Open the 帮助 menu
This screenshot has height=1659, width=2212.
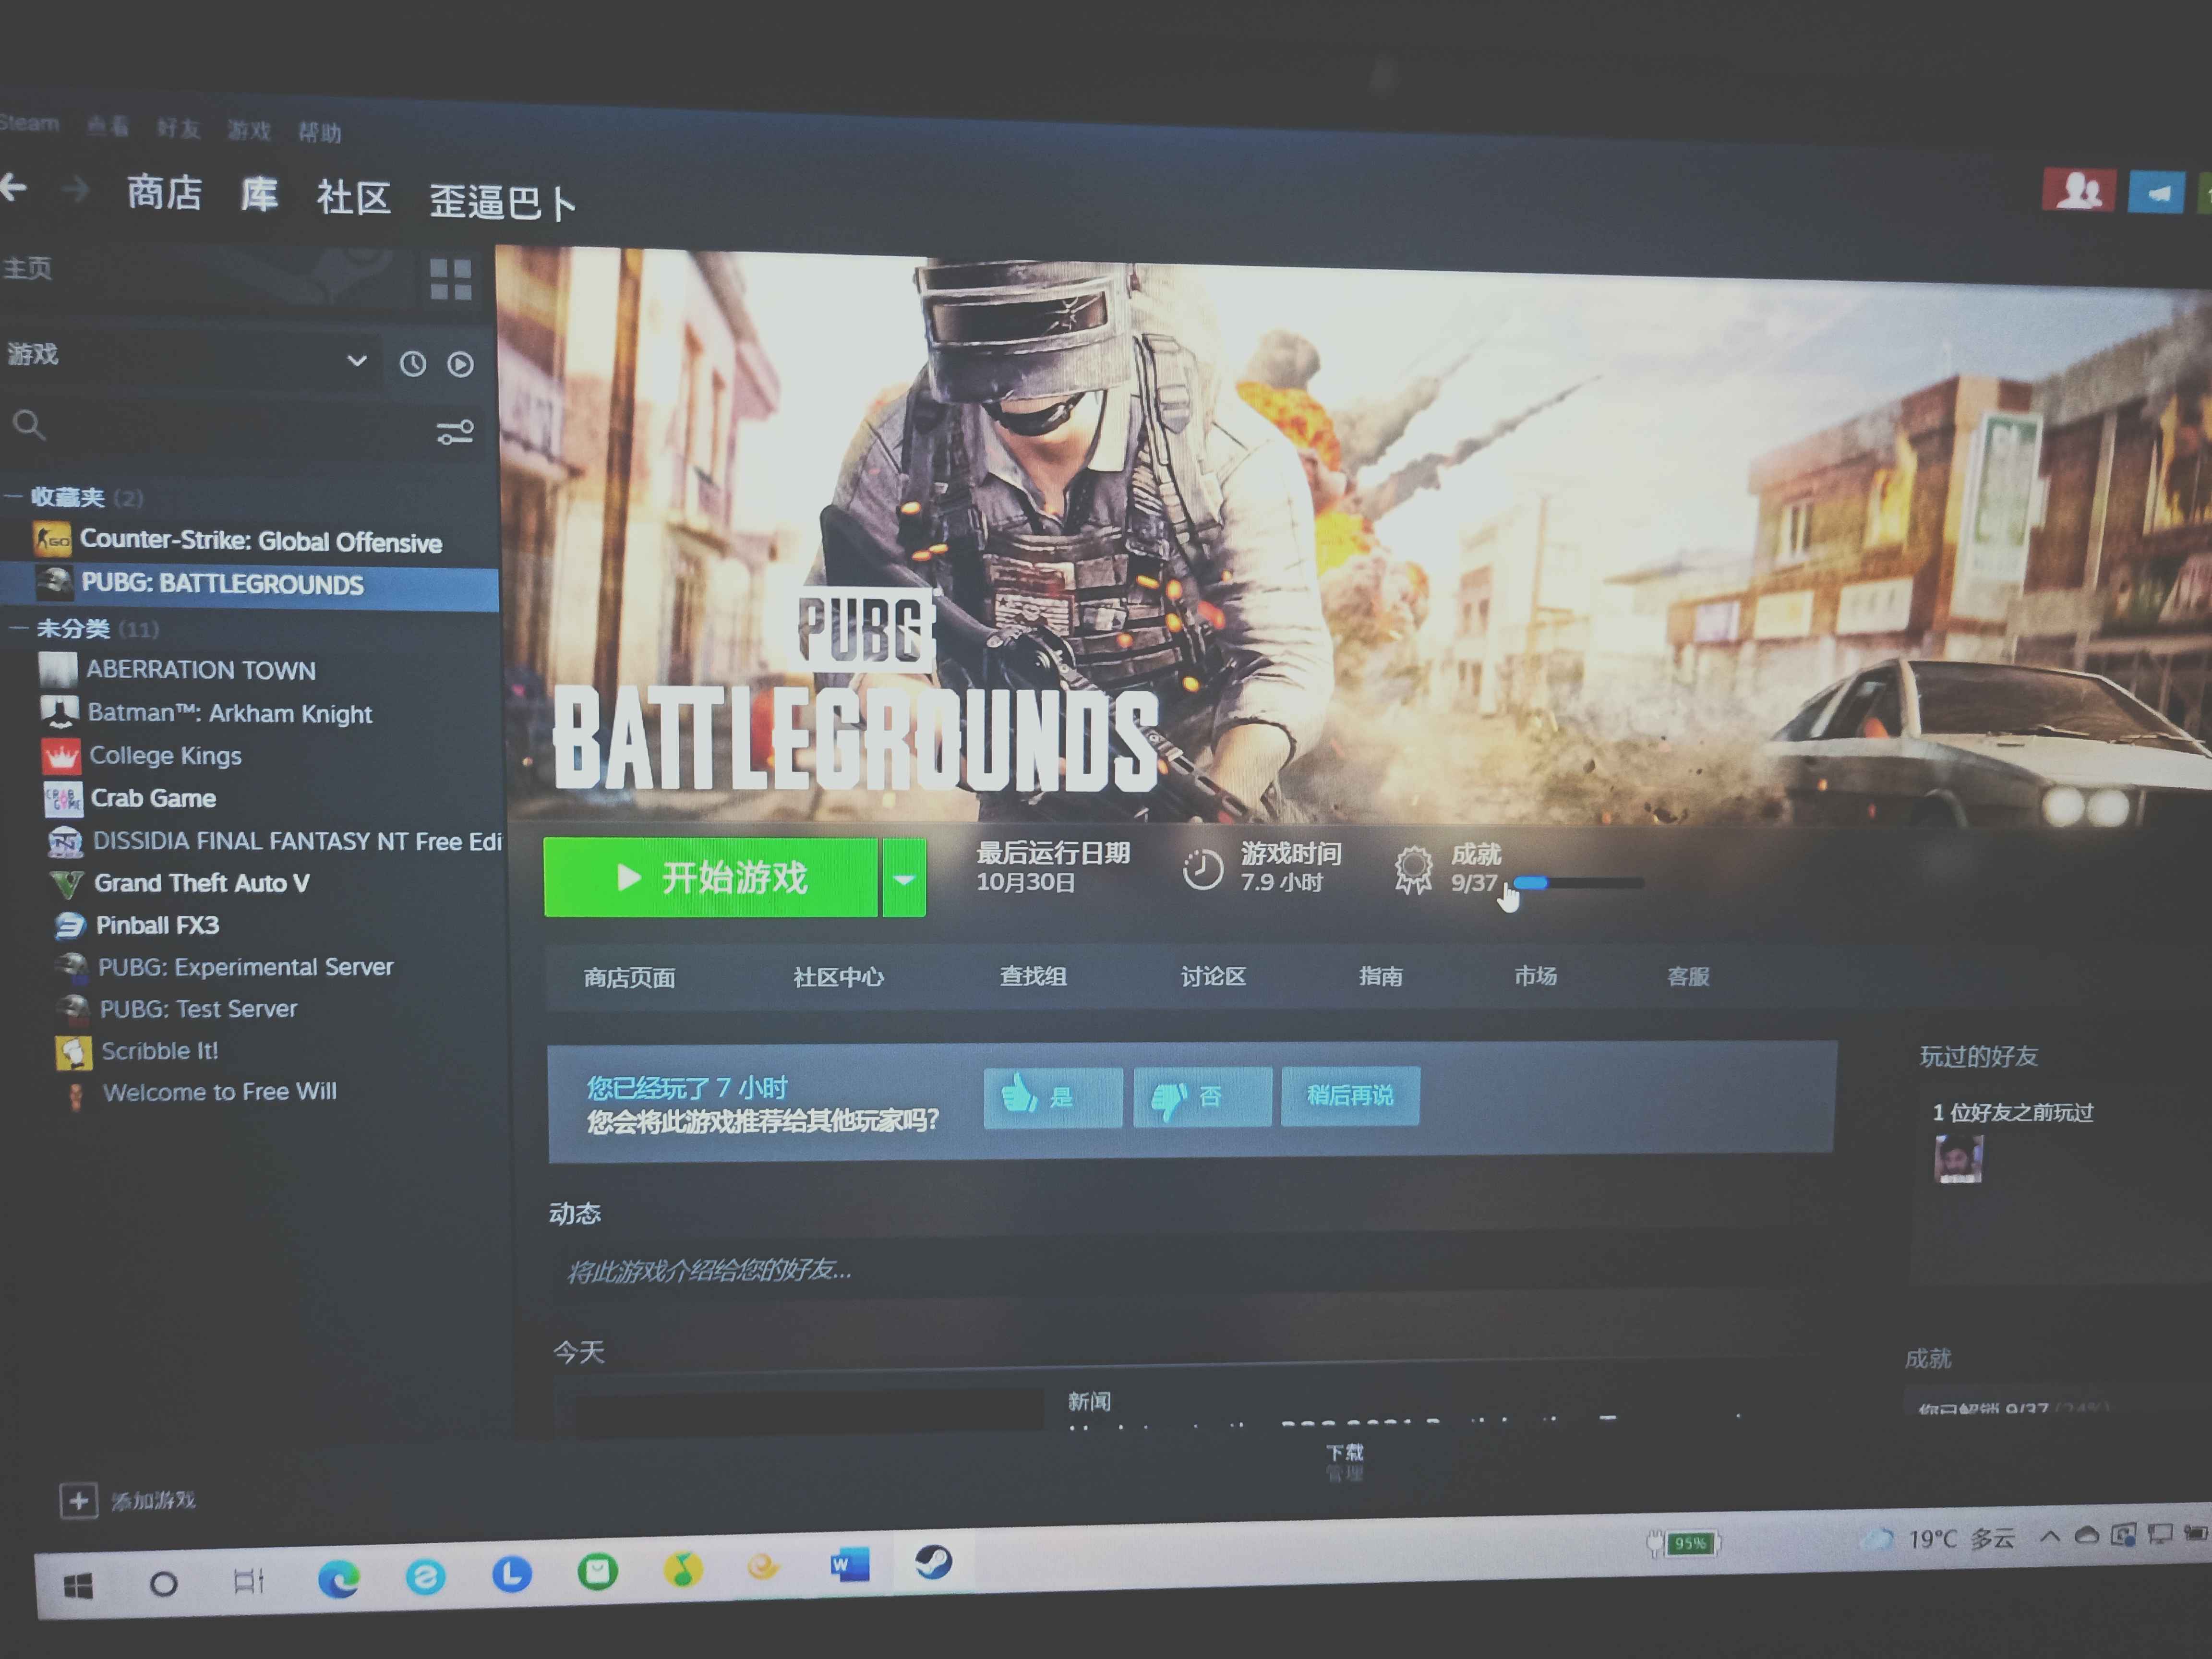pos(320,132)
